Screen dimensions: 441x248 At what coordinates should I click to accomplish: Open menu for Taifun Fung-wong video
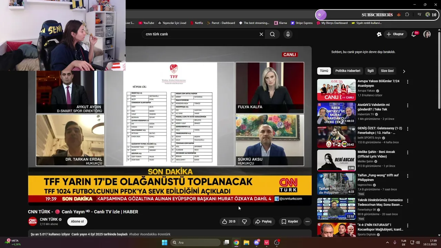(x=408, y=176)
